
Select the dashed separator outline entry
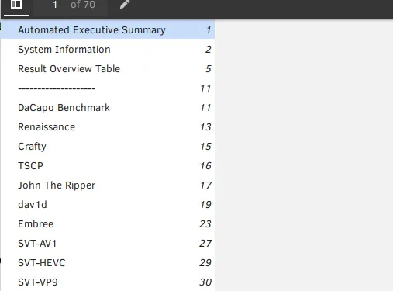108,88
